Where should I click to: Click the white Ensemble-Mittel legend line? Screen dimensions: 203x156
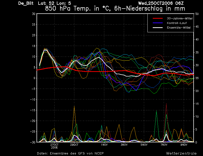tap(158, 28)
